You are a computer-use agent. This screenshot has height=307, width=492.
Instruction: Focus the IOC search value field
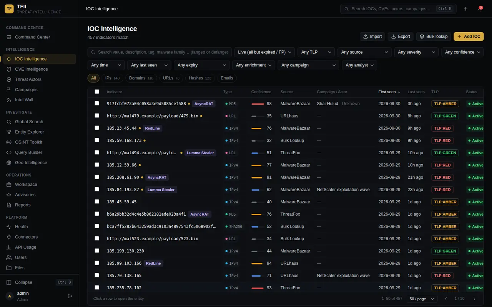(x=160, y=52)
